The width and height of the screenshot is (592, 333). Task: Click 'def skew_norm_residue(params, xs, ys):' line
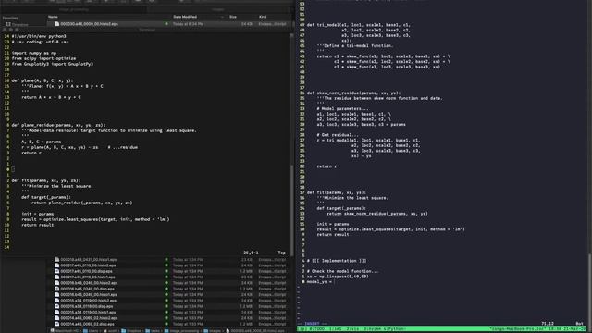tap(353, 92)
